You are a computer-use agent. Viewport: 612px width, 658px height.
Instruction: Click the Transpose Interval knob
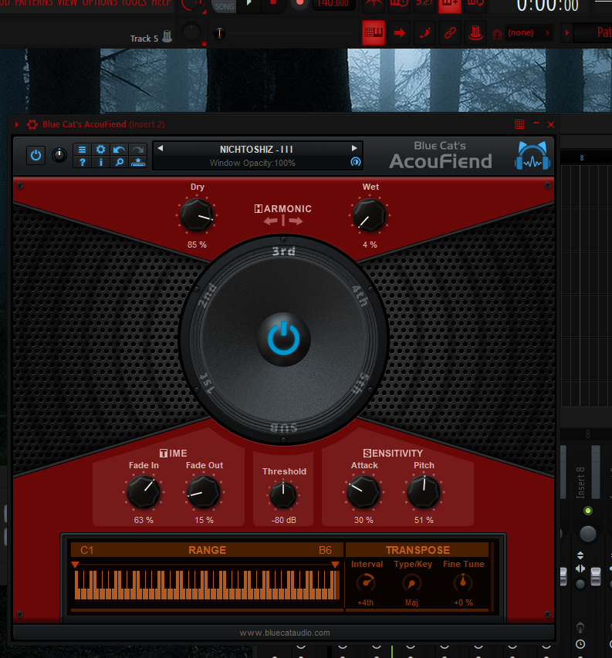366,583
